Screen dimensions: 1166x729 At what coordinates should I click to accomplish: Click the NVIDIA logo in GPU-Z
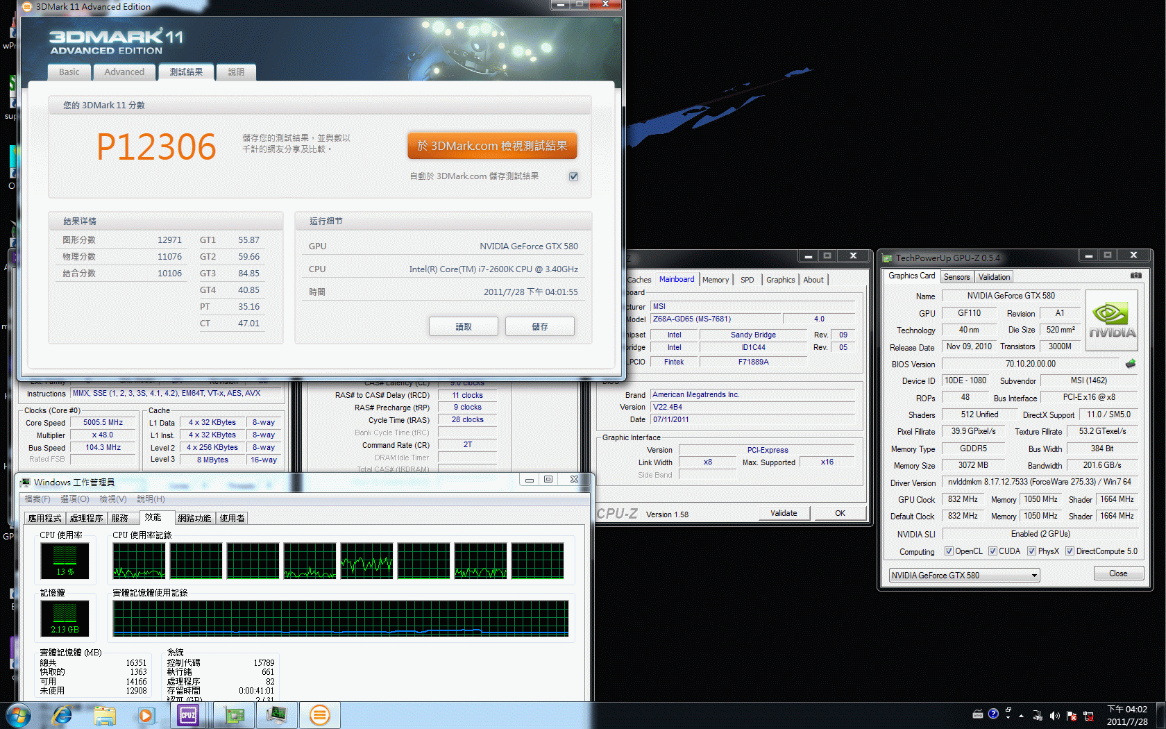click(1112, 320)
